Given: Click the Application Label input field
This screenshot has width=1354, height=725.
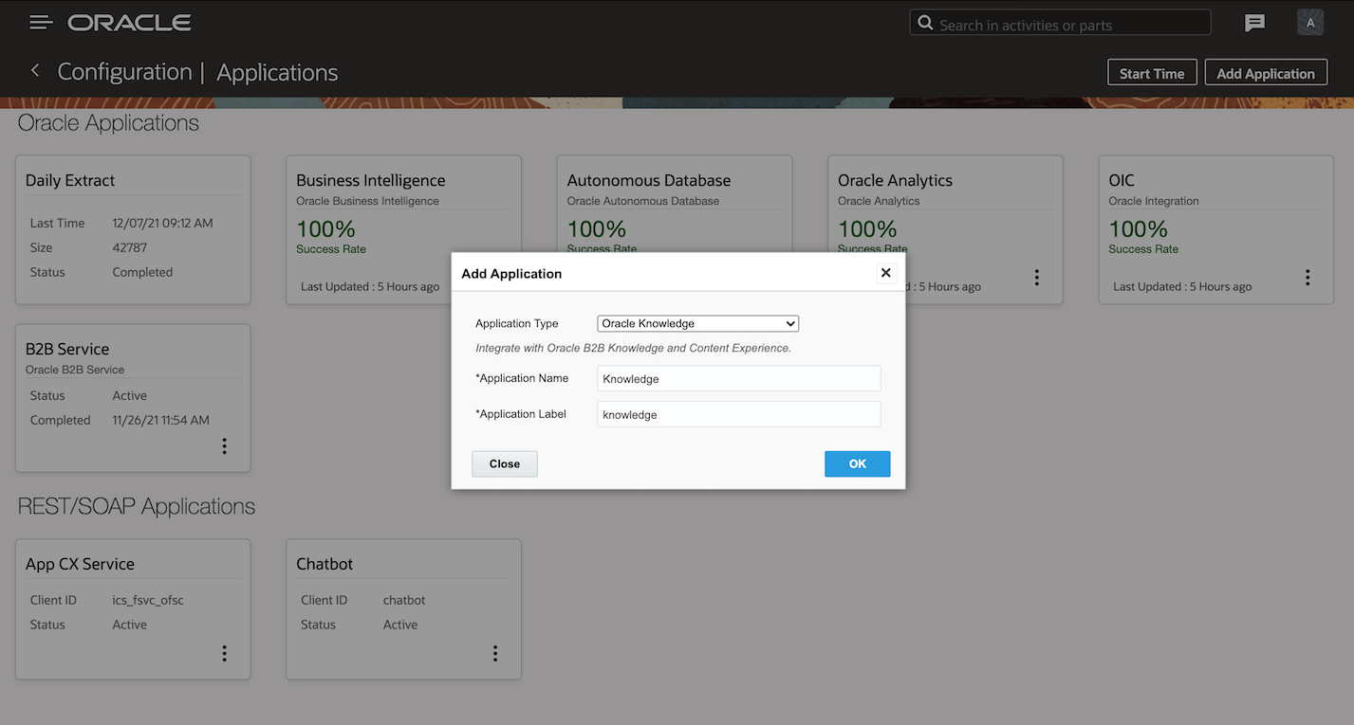Looking at the screenshot, I should click(x=738, y=415).
